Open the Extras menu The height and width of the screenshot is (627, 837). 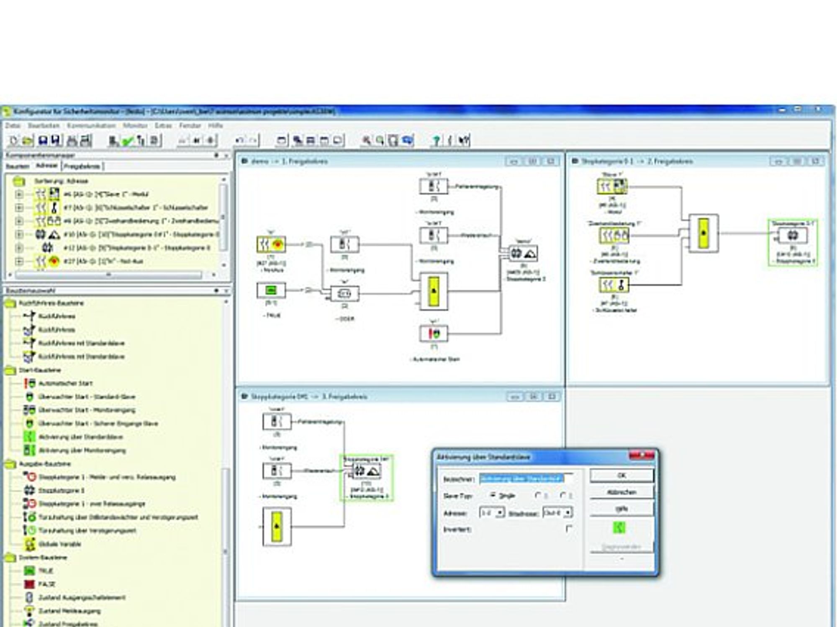[163, 125]
